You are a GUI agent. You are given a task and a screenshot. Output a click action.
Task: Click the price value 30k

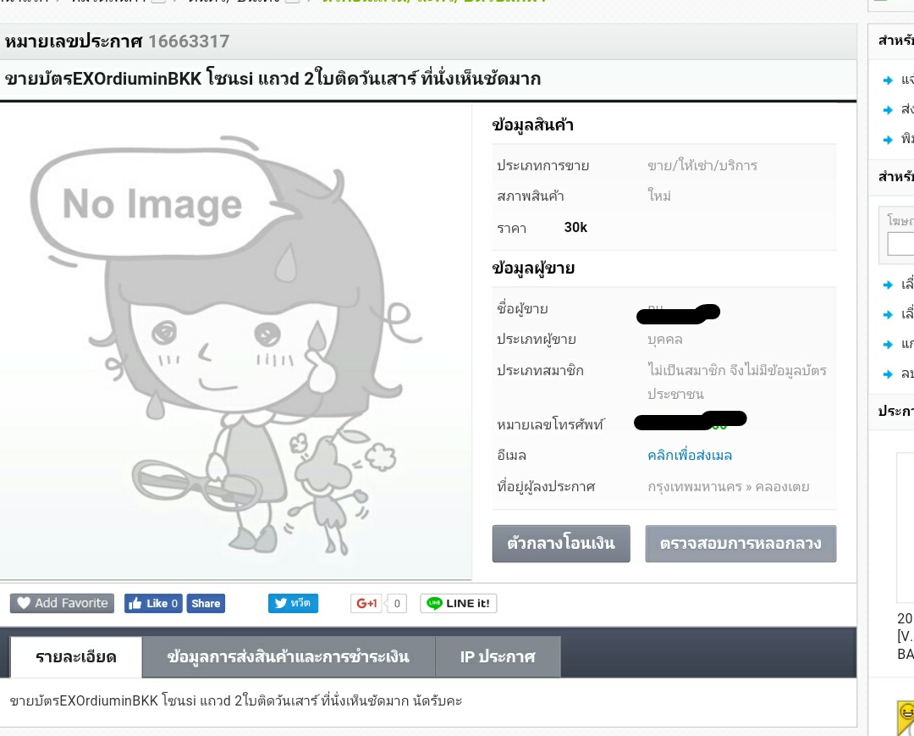point(575,228)
